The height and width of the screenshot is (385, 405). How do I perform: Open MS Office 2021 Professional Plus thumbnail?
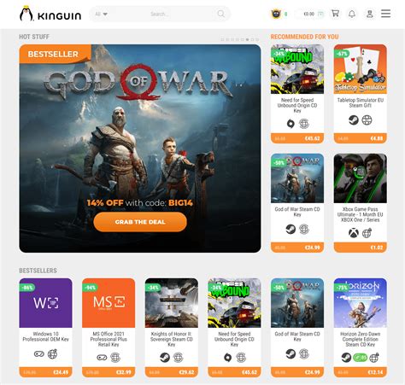point(109,303)
